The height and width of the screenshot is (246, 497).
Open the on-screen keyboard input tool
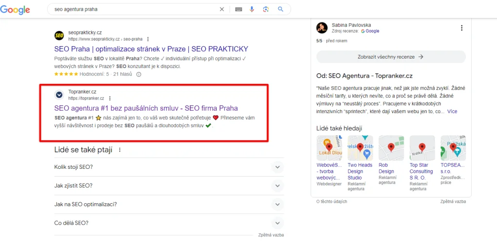tap(238, 9)
